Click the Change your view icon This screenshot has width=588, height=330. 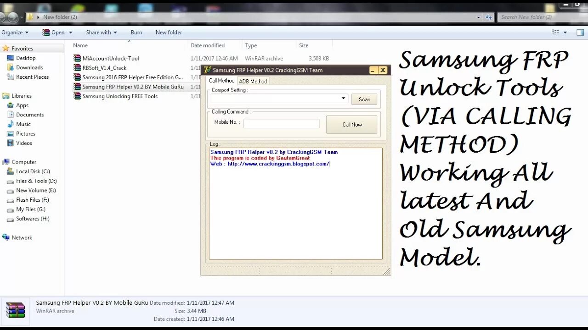click(x=556, y=32)
